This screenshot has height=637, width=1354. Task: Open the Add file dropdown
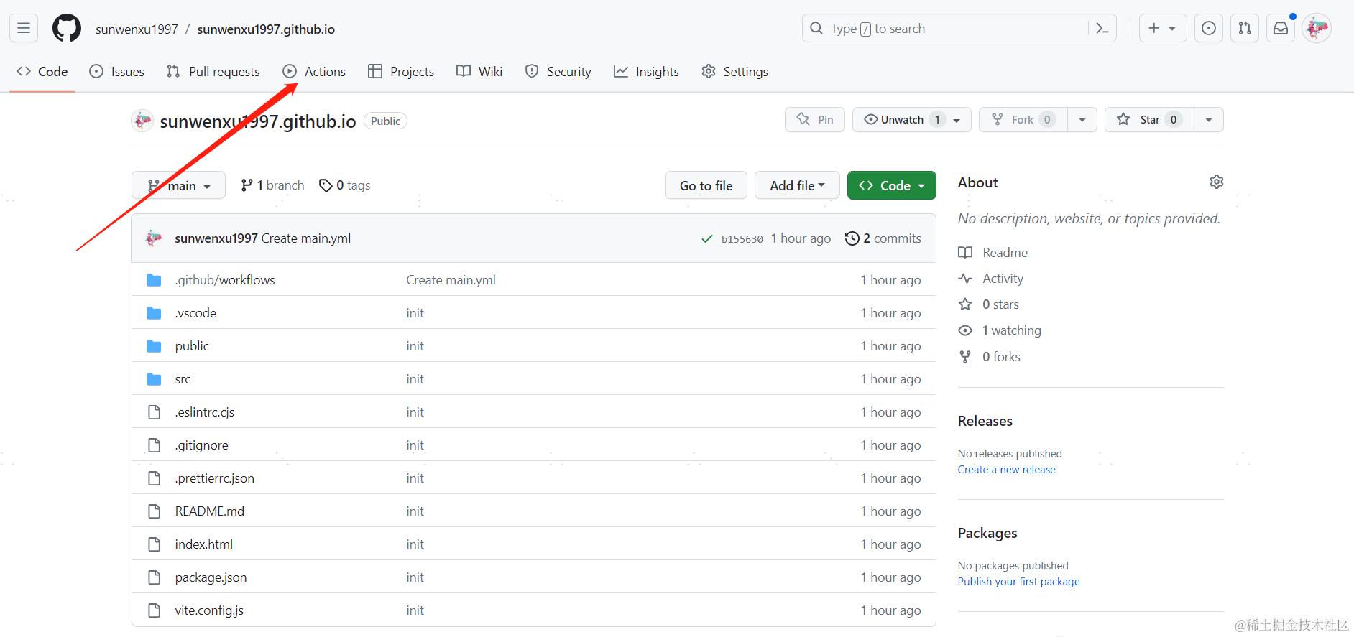point(796,185)
